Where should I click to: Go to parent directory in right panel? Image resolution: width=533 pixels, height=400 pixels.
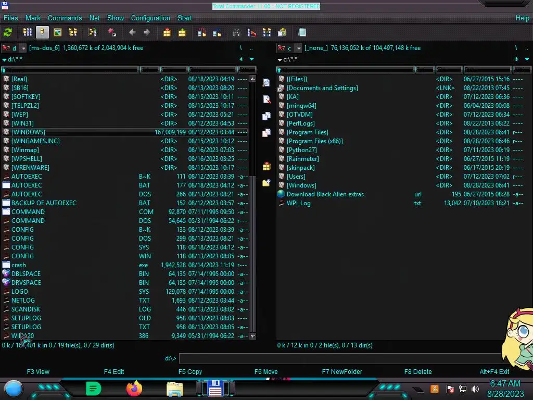pos(527,48)
